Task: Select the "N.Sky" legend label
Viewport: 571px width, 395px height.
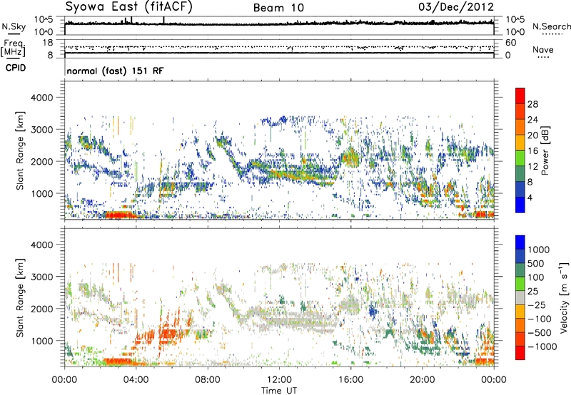Action: click(14, 26)
